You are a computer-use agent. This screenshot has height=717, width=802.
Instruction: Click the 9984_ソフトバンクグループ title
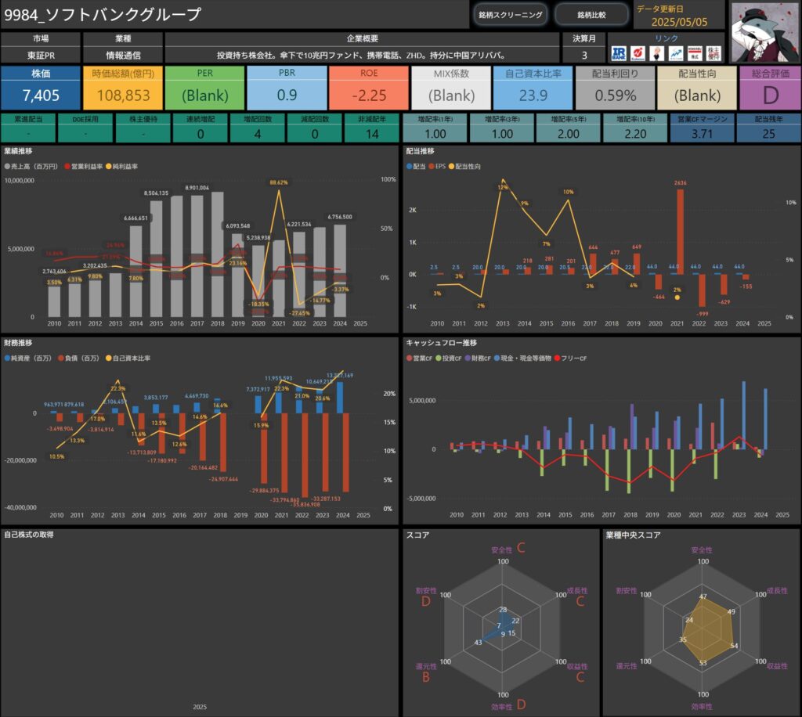pos(103,14)
